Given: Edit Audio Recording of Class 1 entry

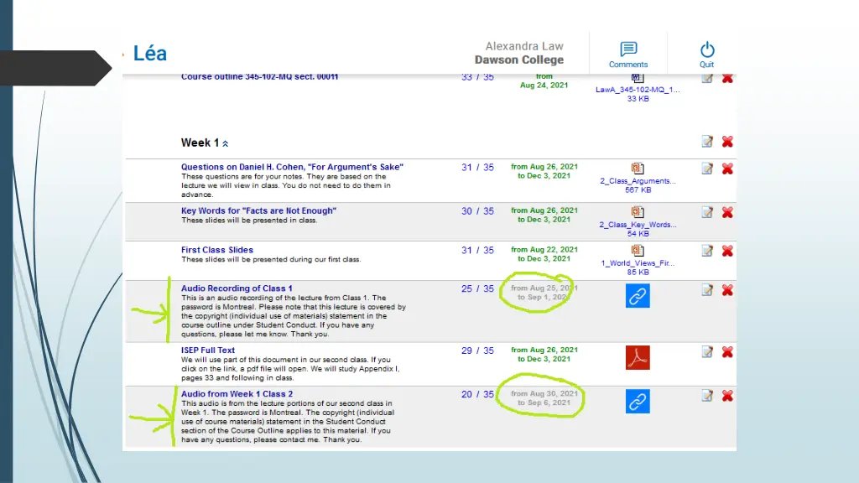Looking at the screenshot, I should click(707, 290).
